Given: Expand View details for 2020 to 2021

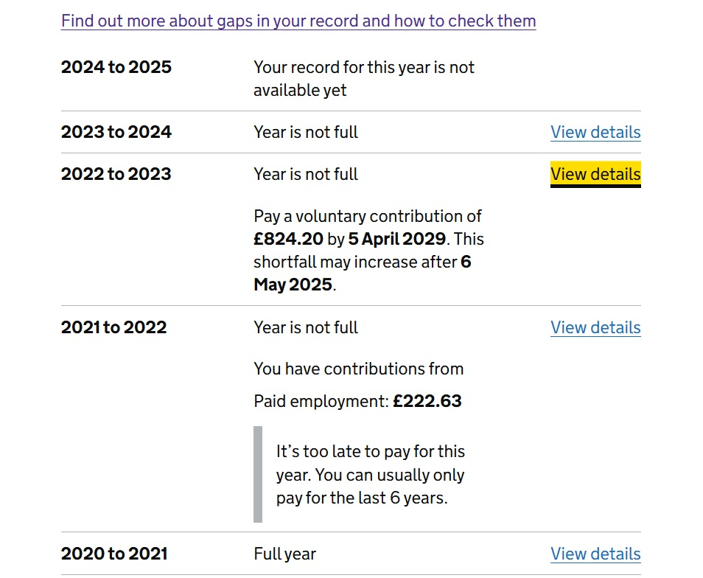Looking at the screenshot, I should 595,554.
